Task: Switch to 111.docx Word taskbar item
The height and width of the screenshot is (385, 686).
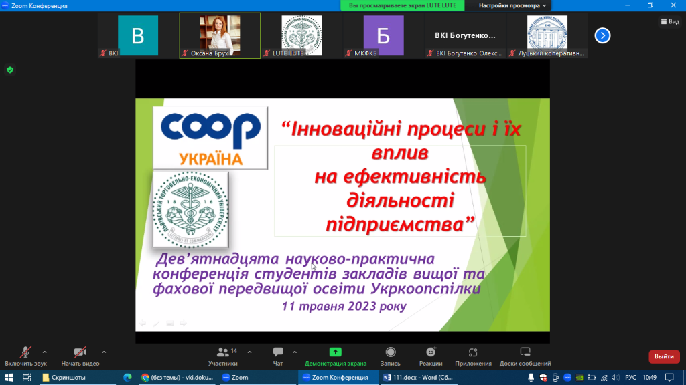Action: click(x=418, y=377)
